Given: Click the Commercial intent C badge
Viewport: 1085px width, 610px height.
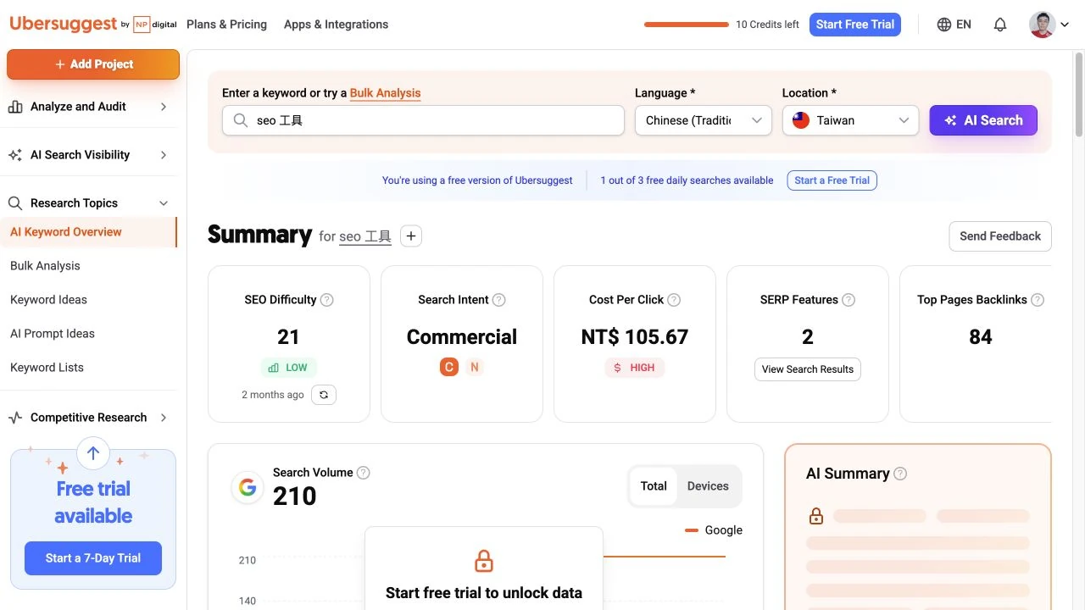Looking at the screenshot, I should 449,367.
